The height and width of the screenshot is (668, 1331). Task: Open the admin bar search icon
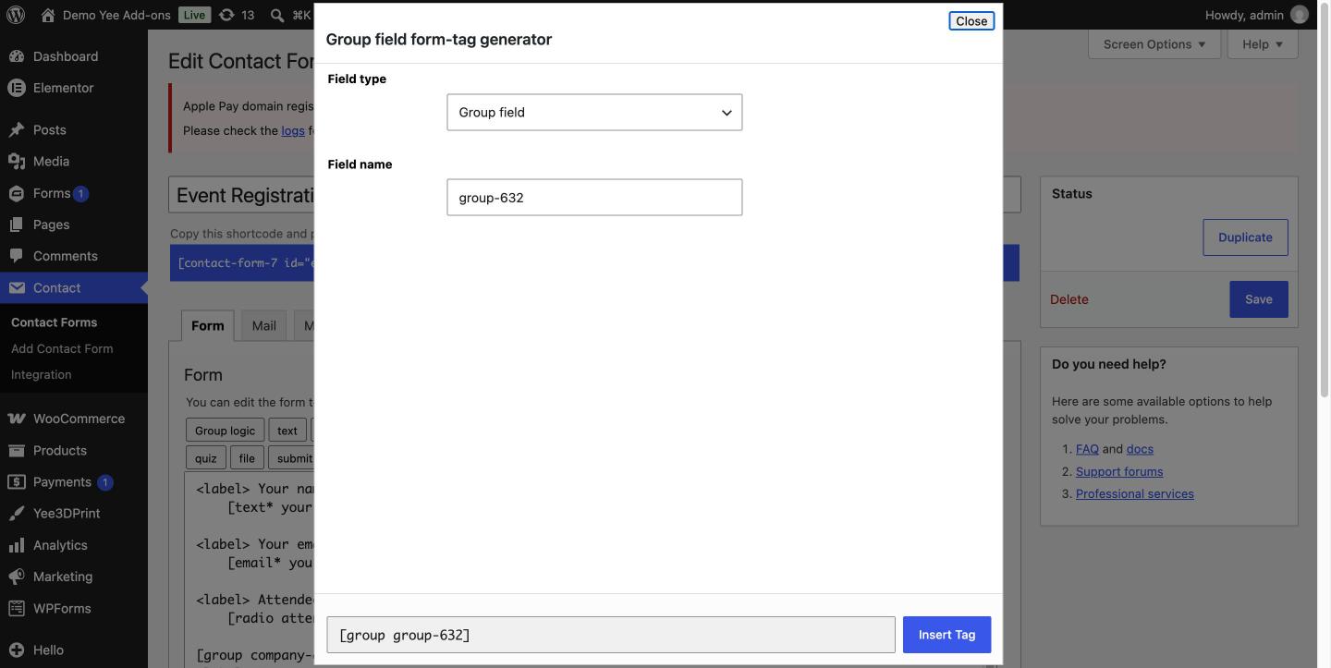(x=276, y=15)
